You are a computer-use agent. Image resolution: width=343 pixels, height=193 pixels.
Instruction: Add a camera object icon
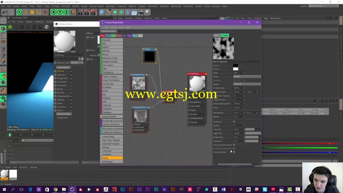[141, 12]
